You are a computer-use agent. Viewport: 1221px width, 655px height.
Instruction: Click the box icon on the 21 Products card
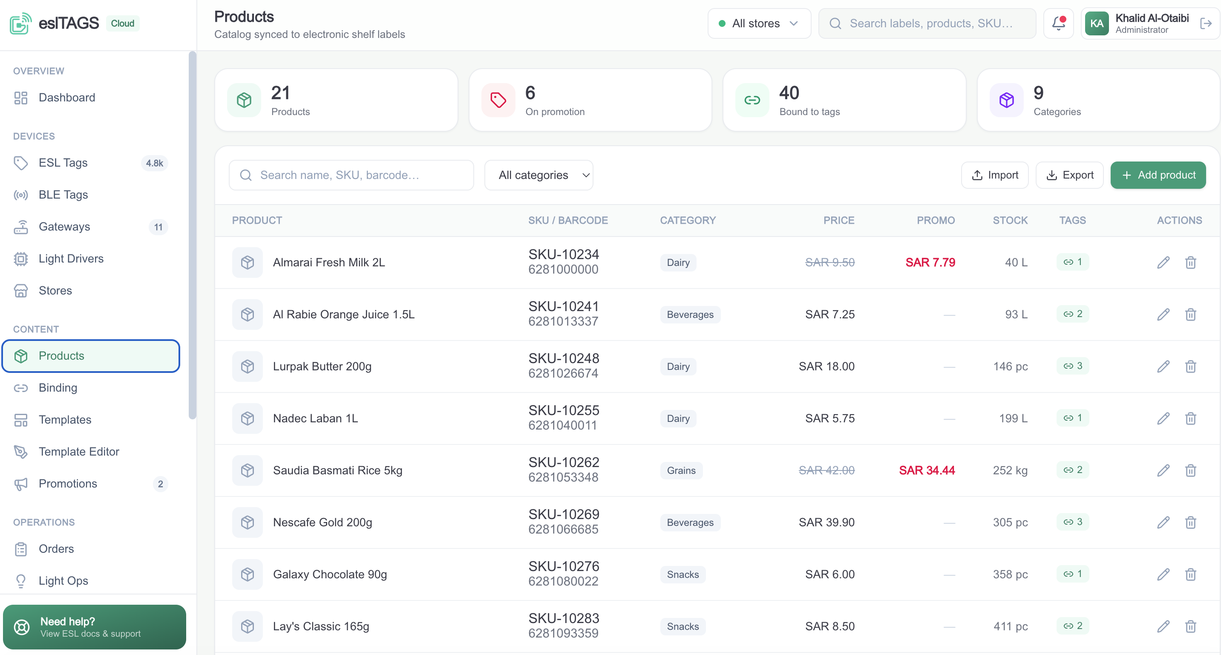tap(244, 100)
